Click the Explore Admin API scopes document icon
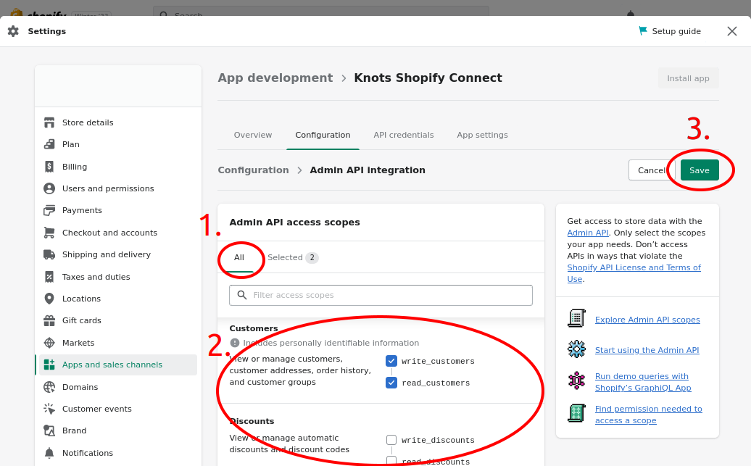Screen dimensions: 751x466 tap(577, 318)
